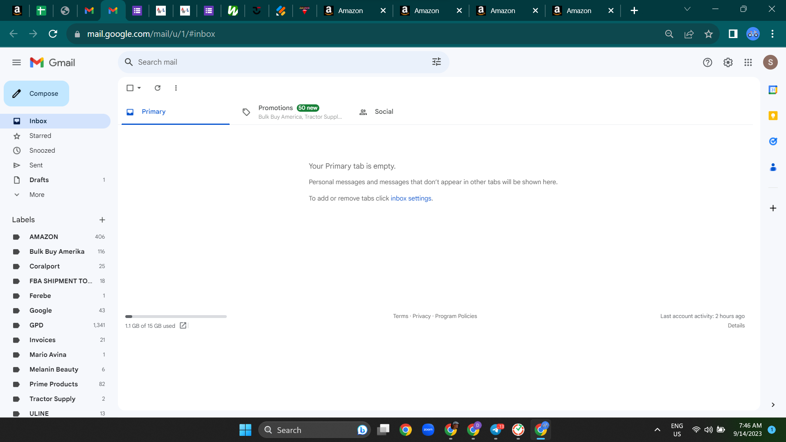Click the storage usage progress bar
Viewport: 786px width, 442px height.
pyautogui.click(x=176, y=316)
